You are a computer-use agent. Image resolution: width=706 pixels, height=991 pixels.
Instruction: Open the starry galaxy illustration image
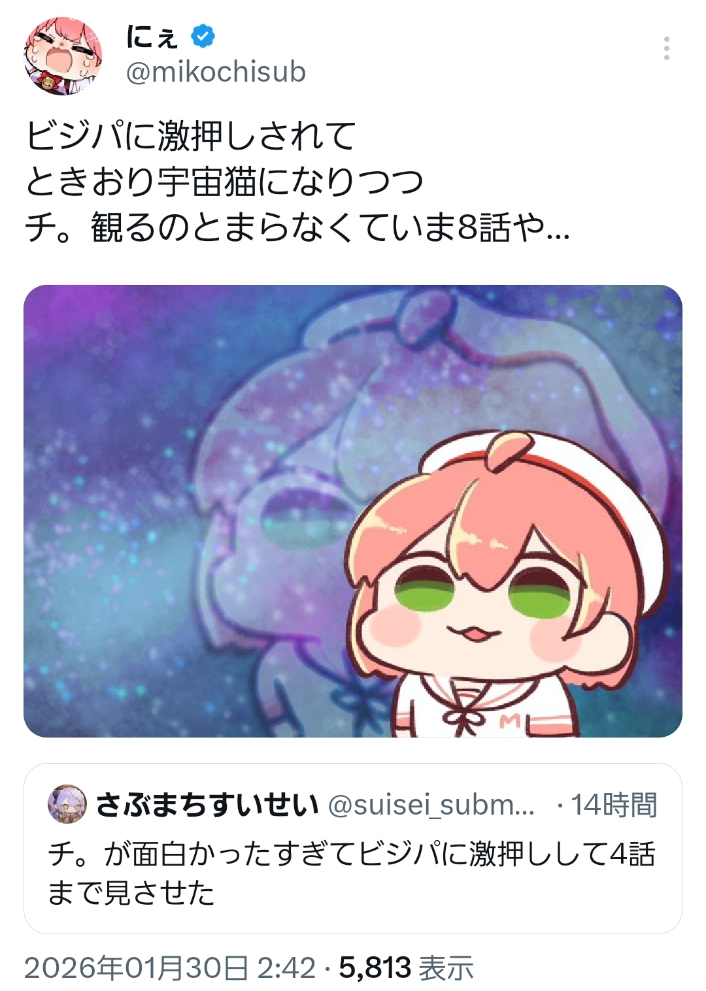(353, 511)
